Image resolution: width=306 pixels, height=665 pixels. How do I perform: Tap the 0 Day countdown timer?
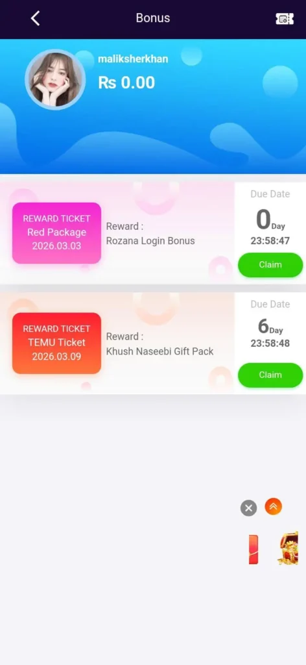tap(270, 227)
